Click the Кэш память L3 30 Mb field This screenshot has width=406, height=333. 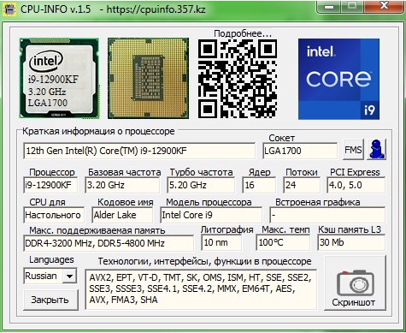351,242
